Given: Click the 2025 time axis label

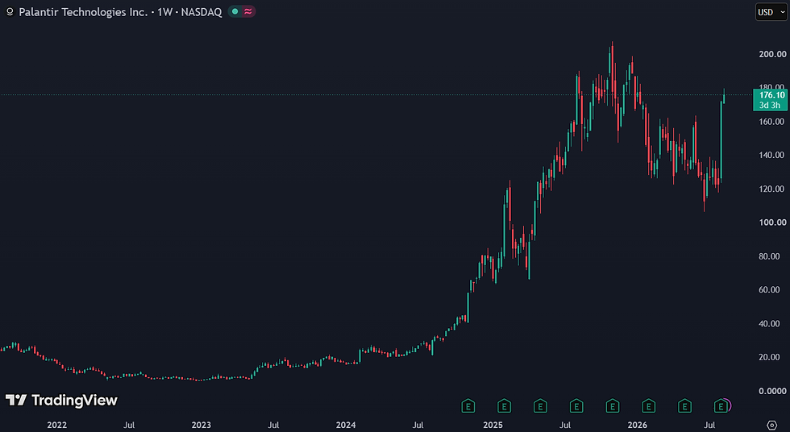Looking at the screenshot, I should coord(493,425).
